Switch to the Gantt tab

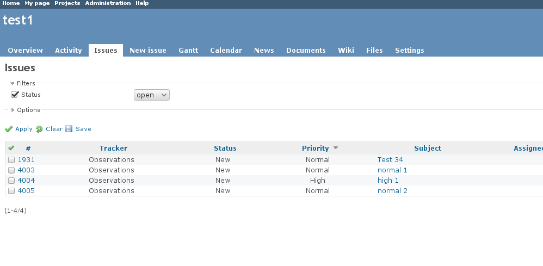(x=188, y=51)
